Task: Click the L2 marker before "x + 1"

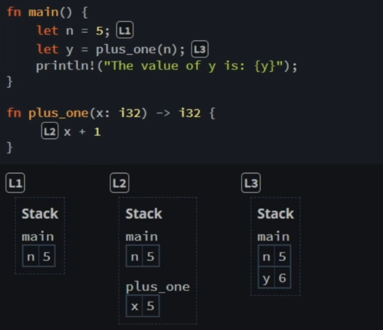Action: click(49, 132)
